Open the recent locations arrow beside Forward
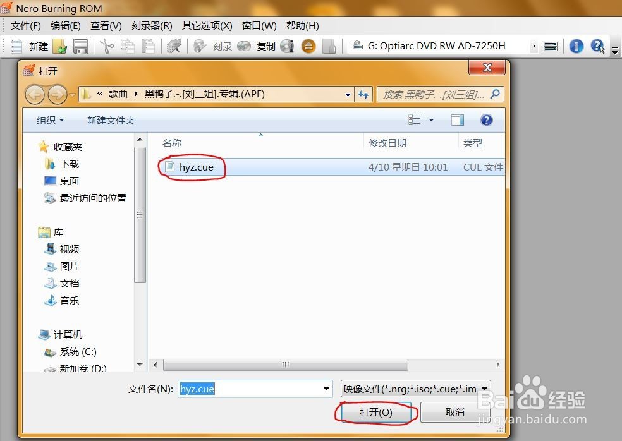622x441 pixels. [x=72, y=95]
